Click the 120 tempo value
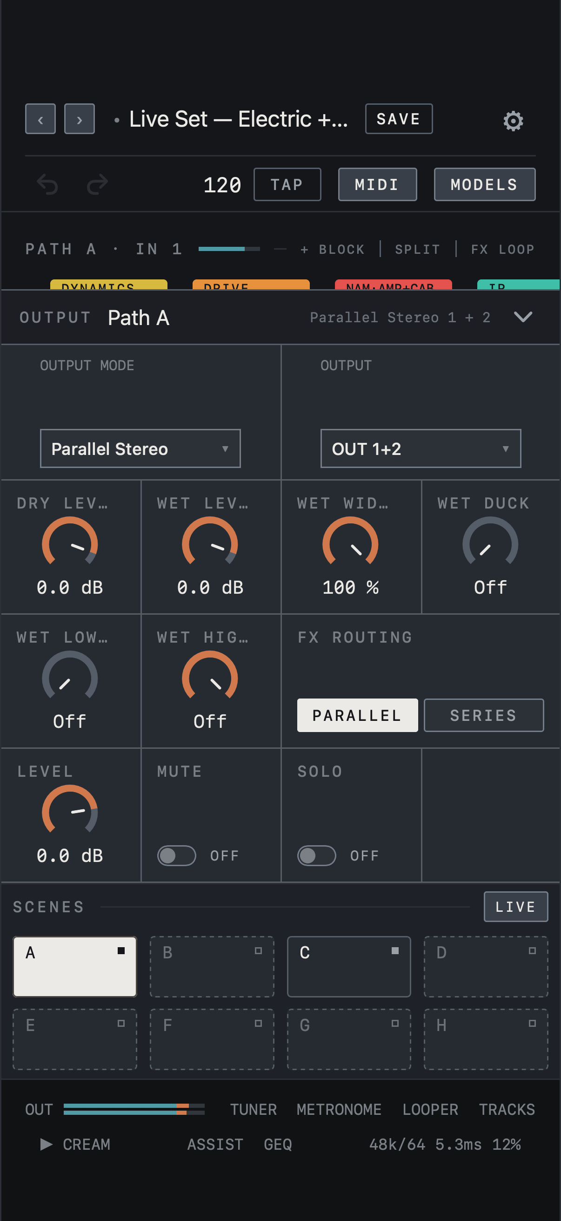Viewport: 561px width, 1221px height. (222, 185)
